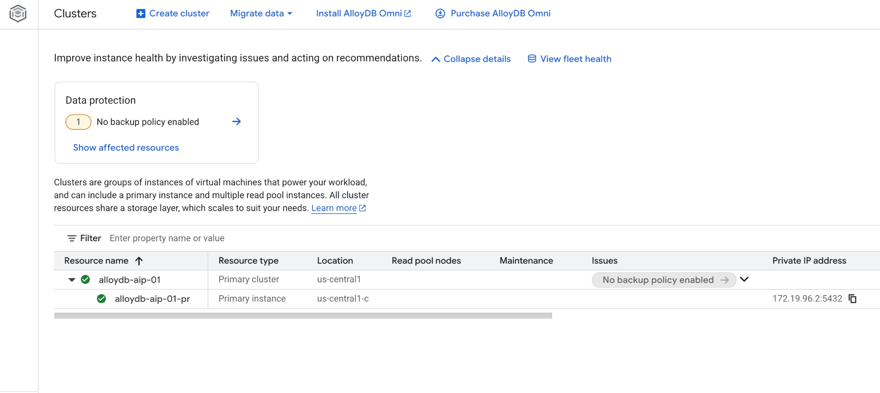Collapse details of instance health section
Viewport: 880px width, 393px height.
pyautogui.click(x=471, y=59)
